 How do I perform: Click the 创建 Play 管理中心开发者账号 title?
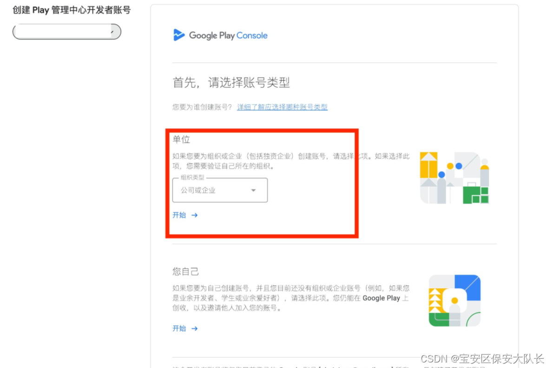pyautogui.click(x=72, y=10)
